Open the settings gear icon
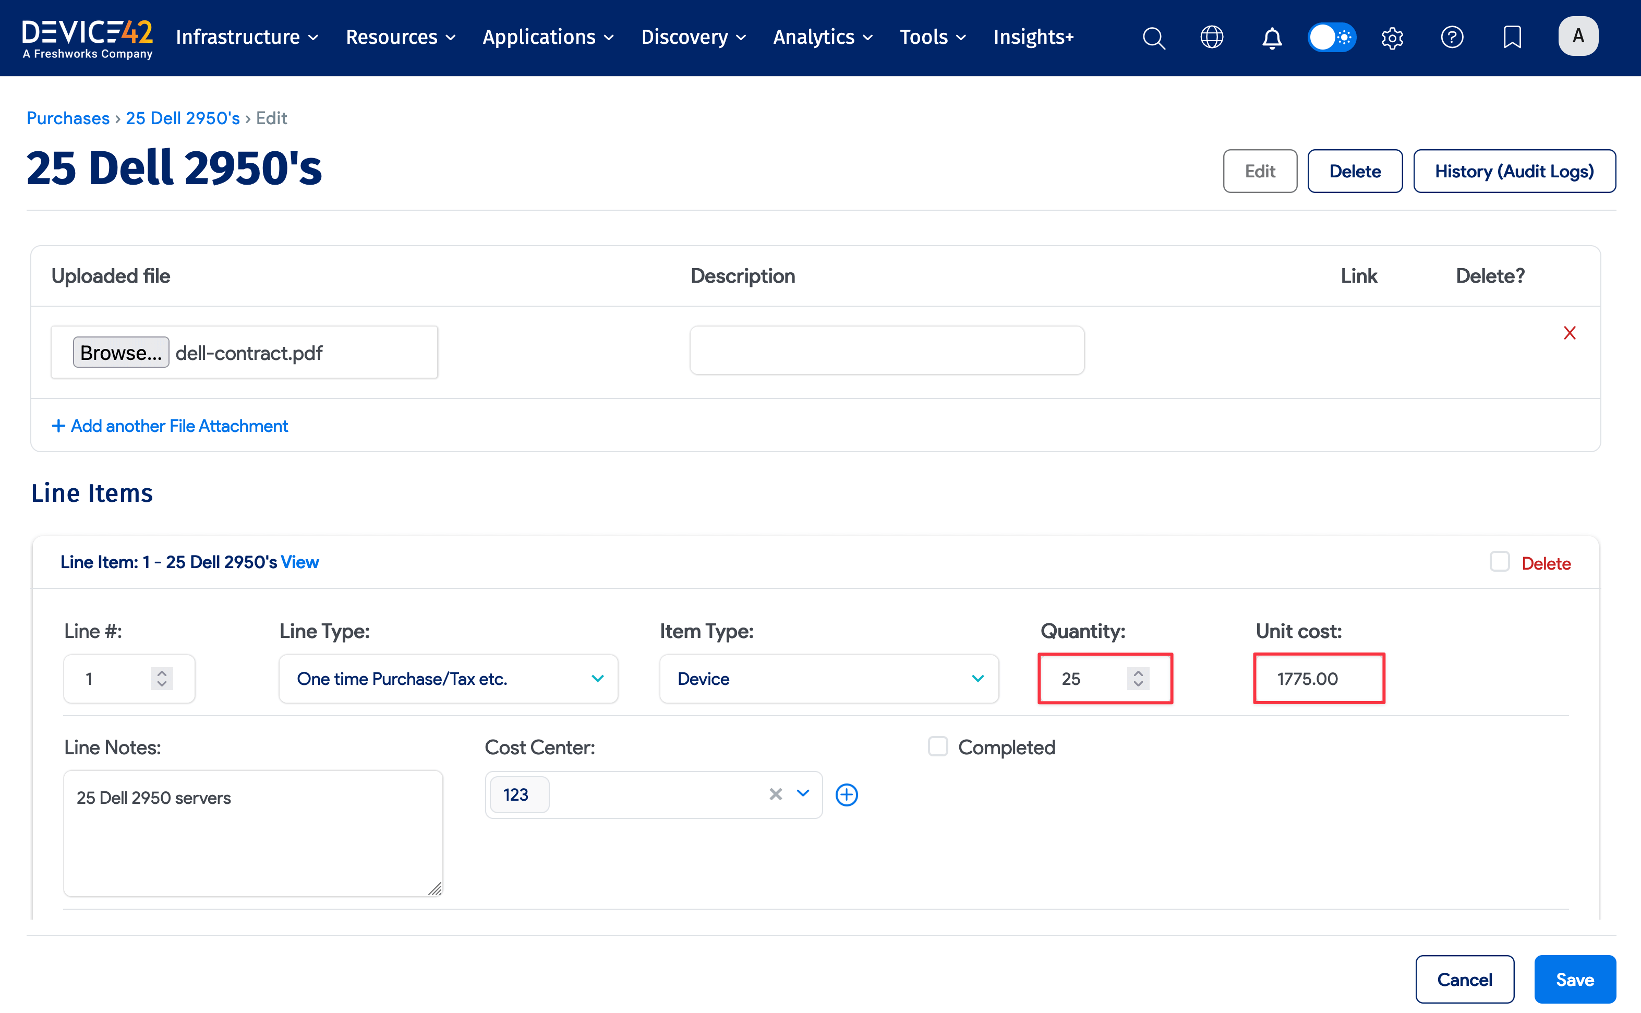The image size is (1641, 1013). click(x=1392, y=38)
